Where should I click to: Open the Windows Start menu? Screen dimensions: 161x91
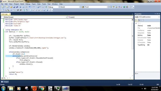(3, 88)
